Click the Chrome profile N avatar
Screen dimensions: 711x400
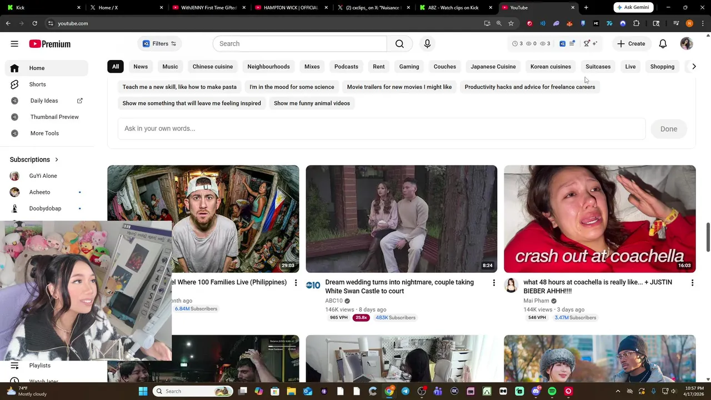pos(689,23)
